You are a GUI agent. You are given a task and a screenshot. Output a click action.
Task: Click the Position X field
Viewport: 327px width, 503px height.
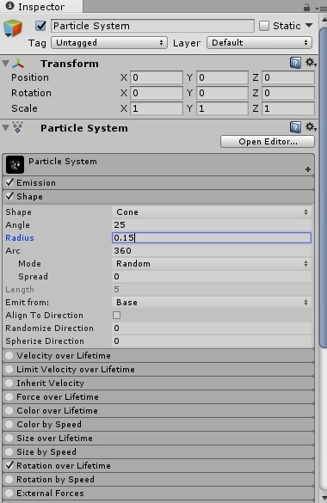pyautogui.click(x=157, y=77)
